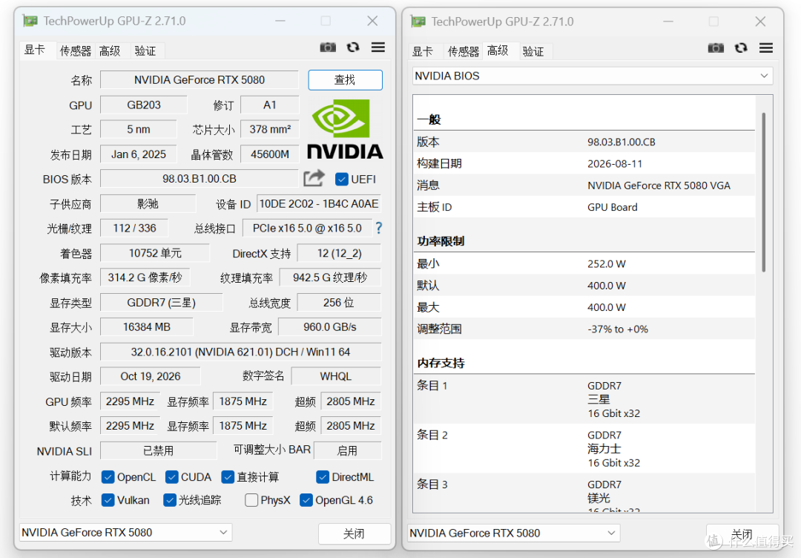Screen dimensions: 801x558
Task: Toggle the 光线追踪 checkbox
Action: coord(170,499)
